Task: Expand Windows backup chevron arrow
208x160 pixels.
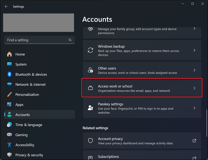Action: [194, 50]
